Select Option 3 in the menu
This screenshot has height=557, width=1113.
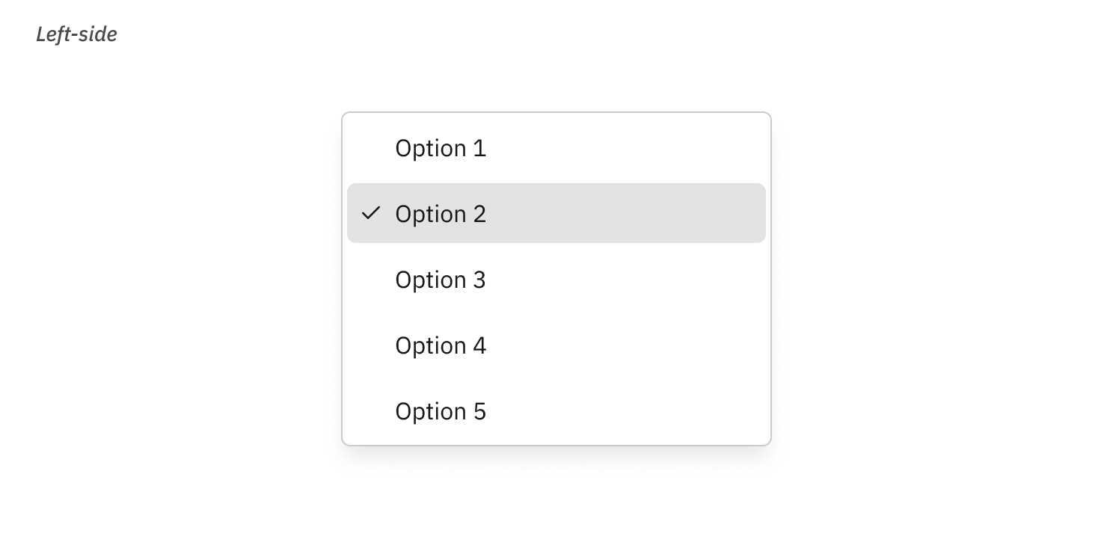click(x=556, y=279)
